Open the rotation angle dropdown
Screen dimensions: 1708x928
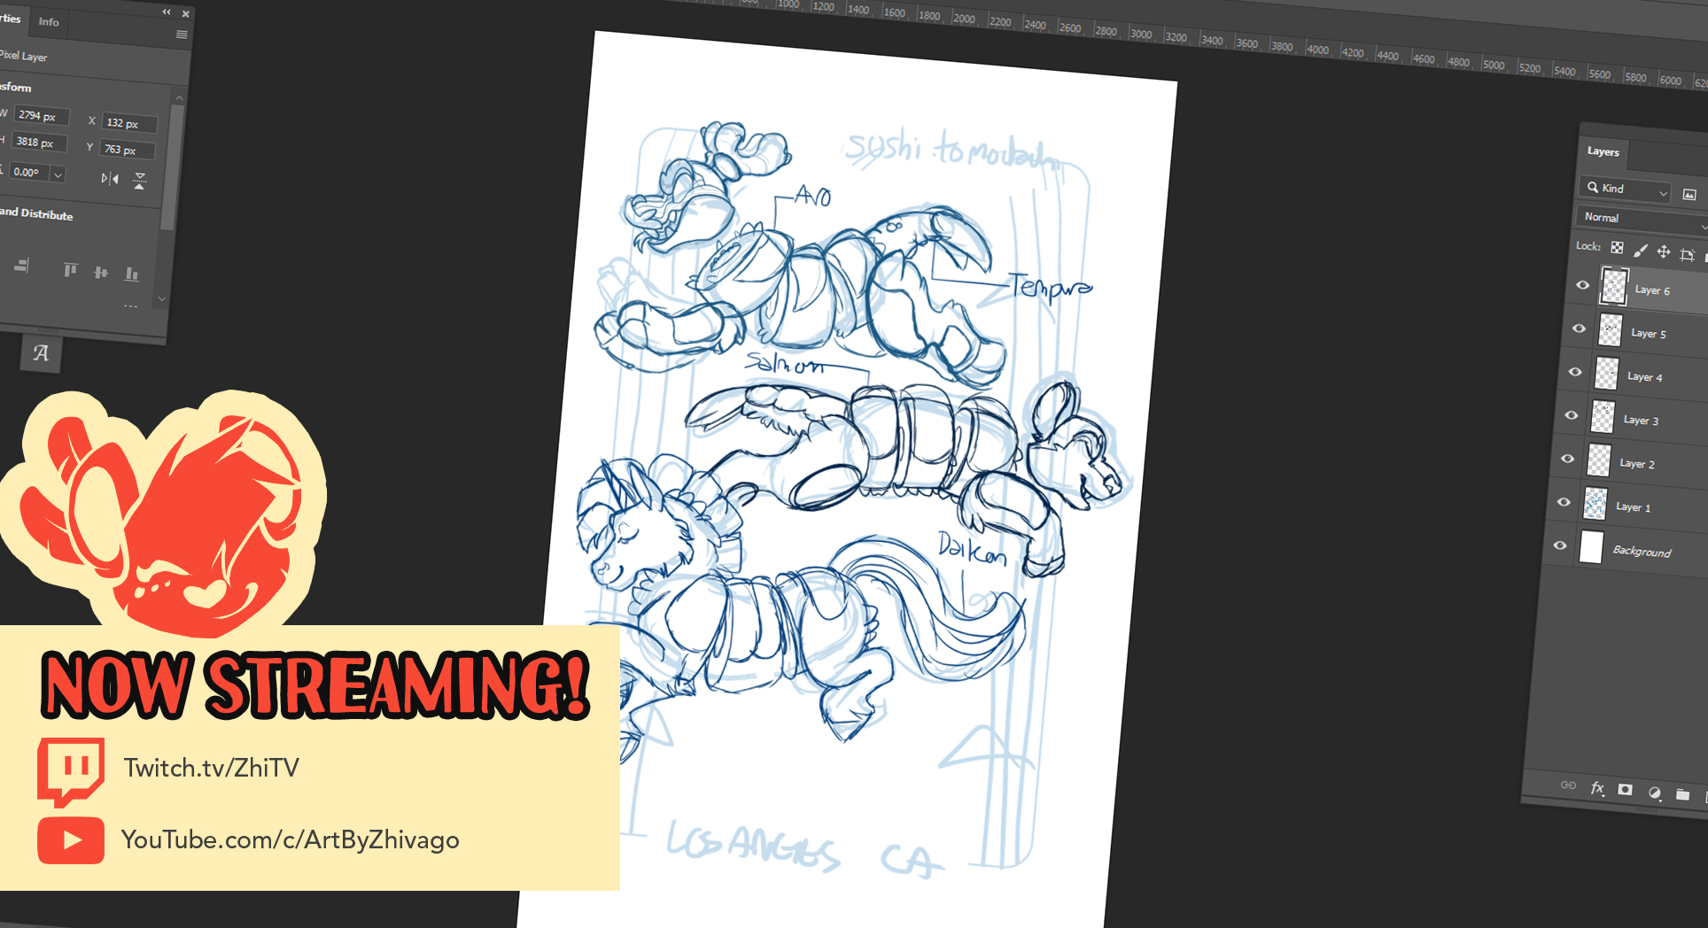[58, 175]
